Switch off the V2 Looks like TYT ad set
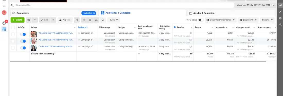The height and width of the screenshot is (96, 283). click(23, 41)
